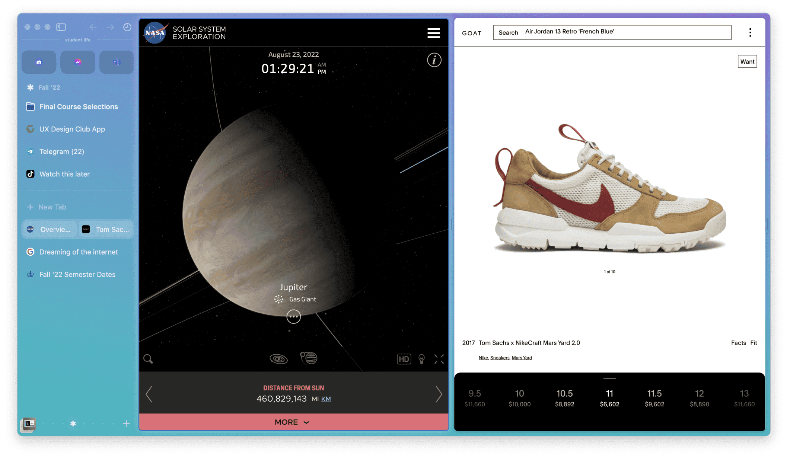Open the history clock icon
This screenshot has height=457, width=787.
[x=127, y=27]
